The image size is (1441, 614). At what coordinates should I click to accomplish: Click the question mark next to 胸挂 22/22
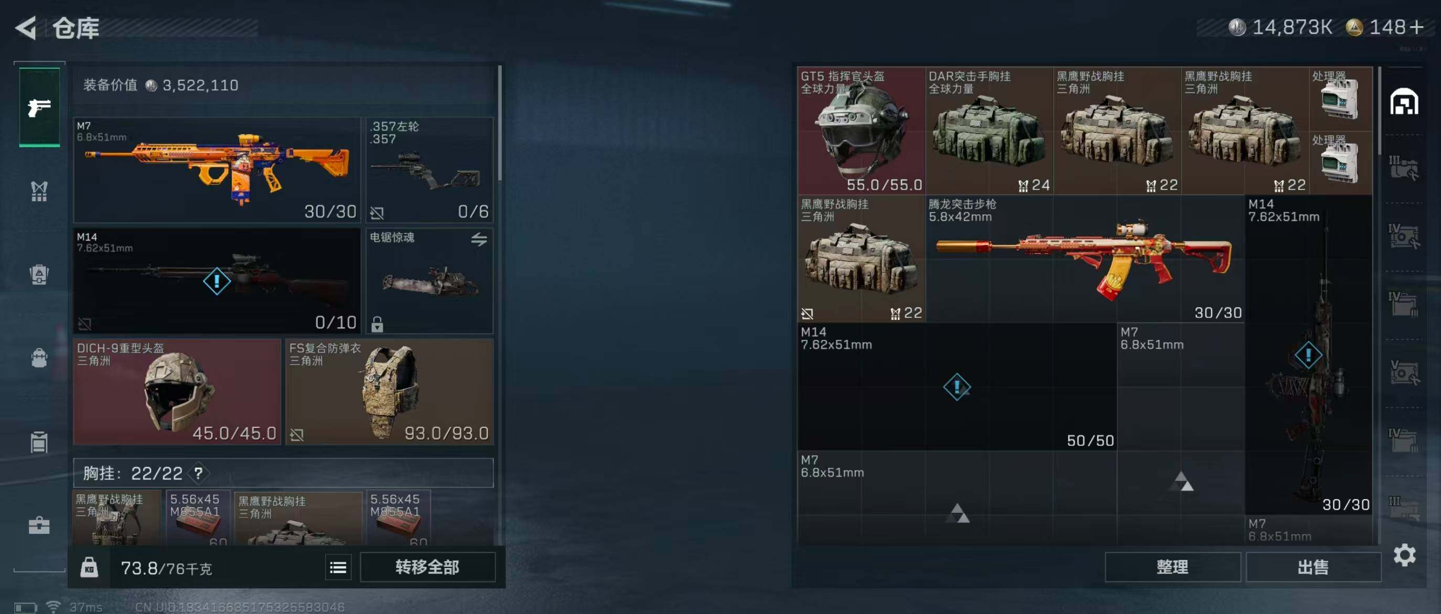[198, 473]
